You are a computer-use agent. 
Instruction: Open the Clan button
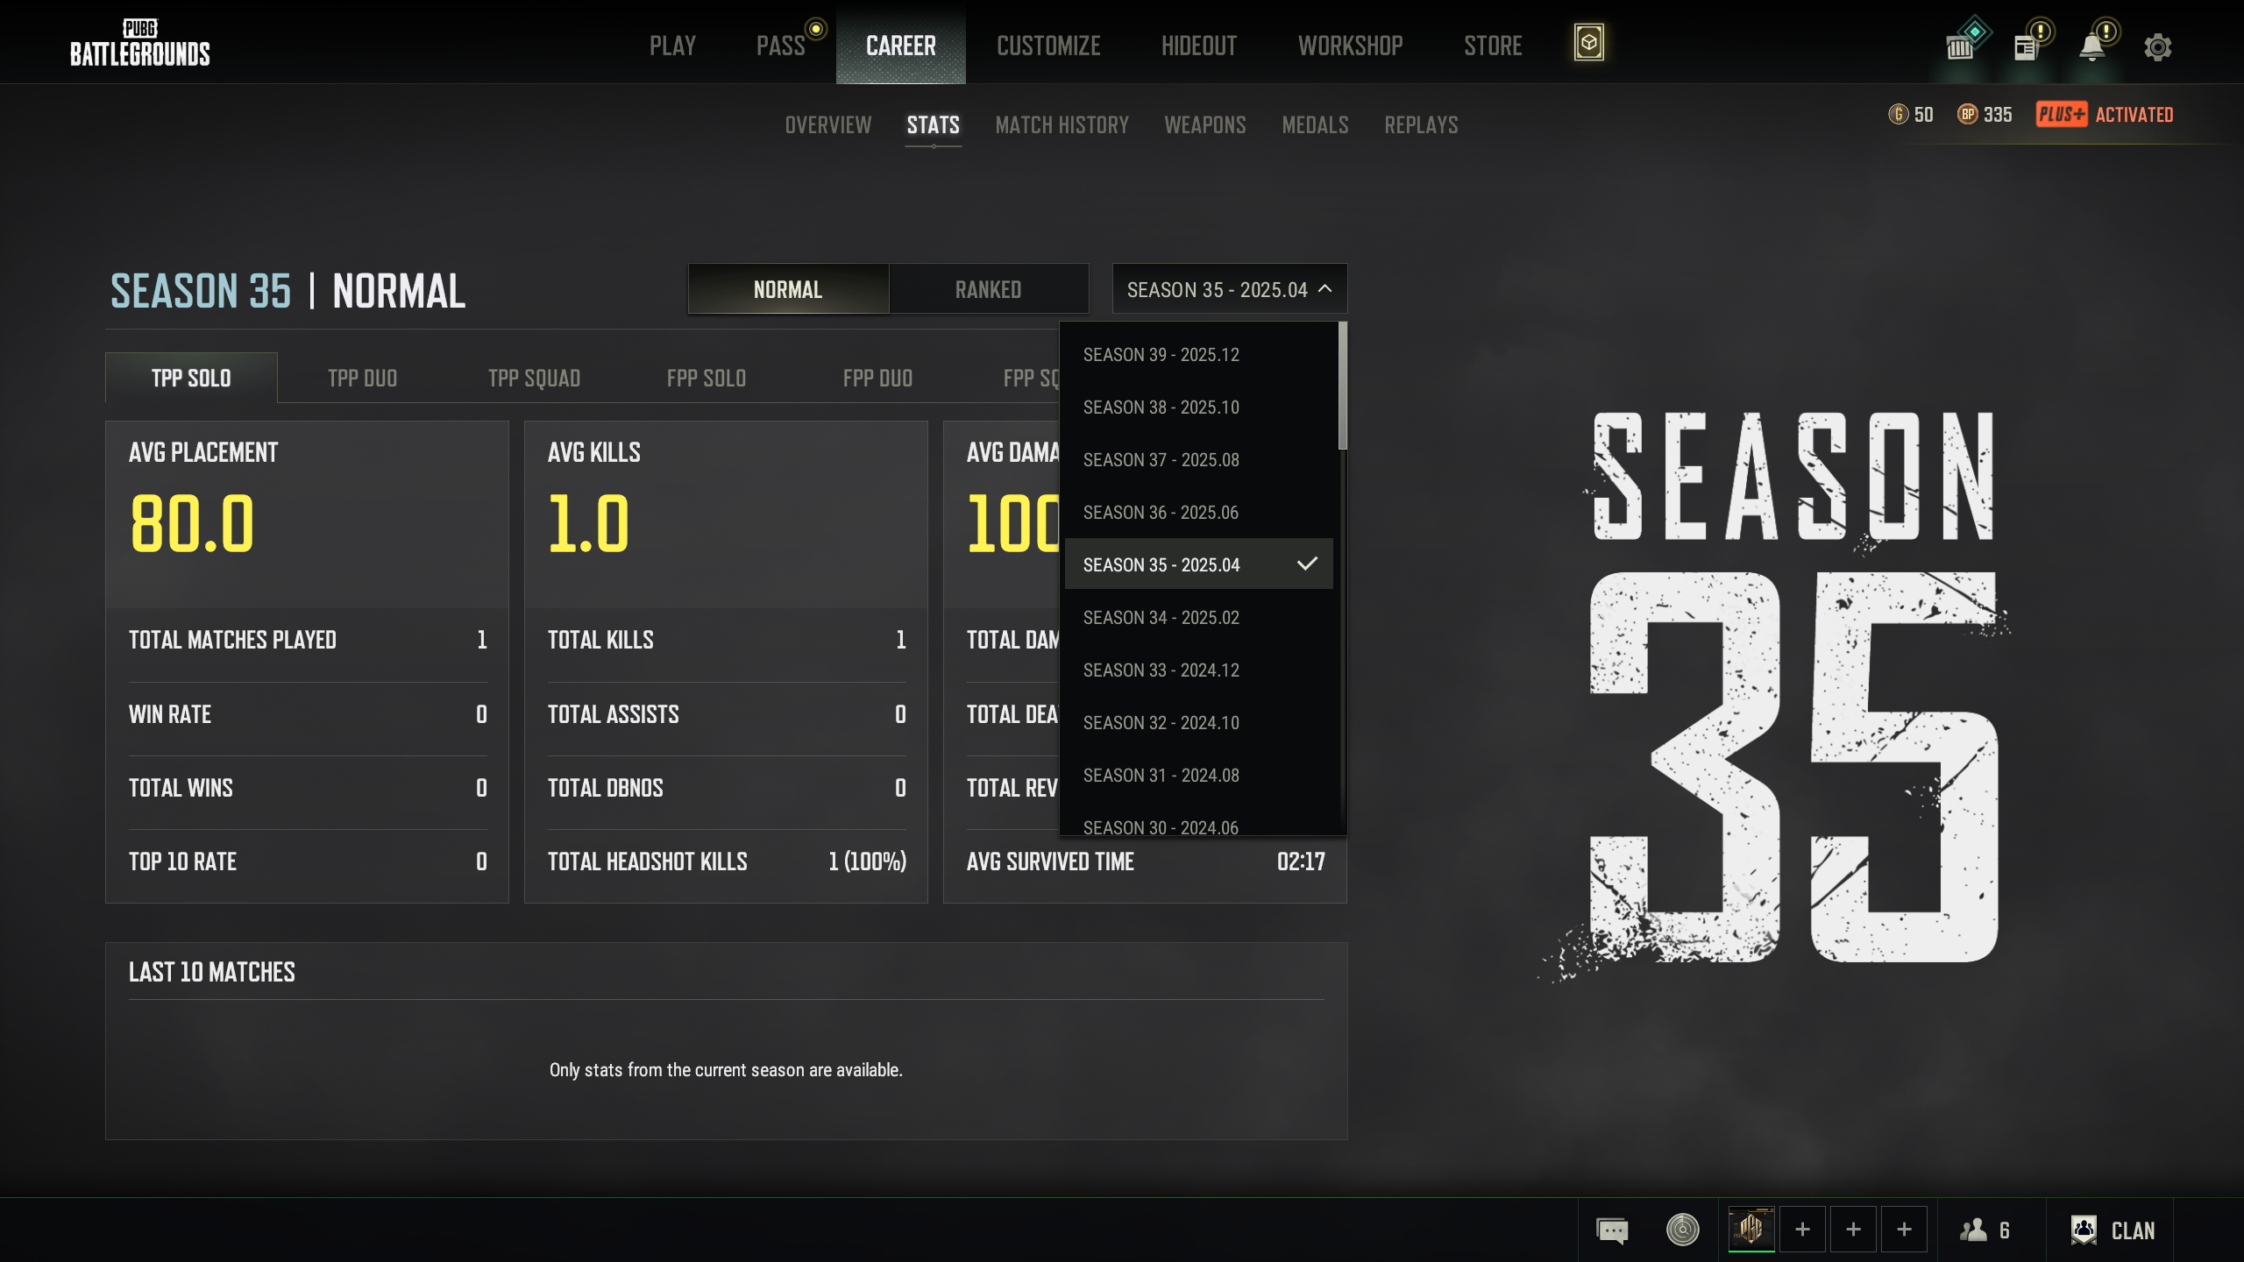coord(2113,1230)
